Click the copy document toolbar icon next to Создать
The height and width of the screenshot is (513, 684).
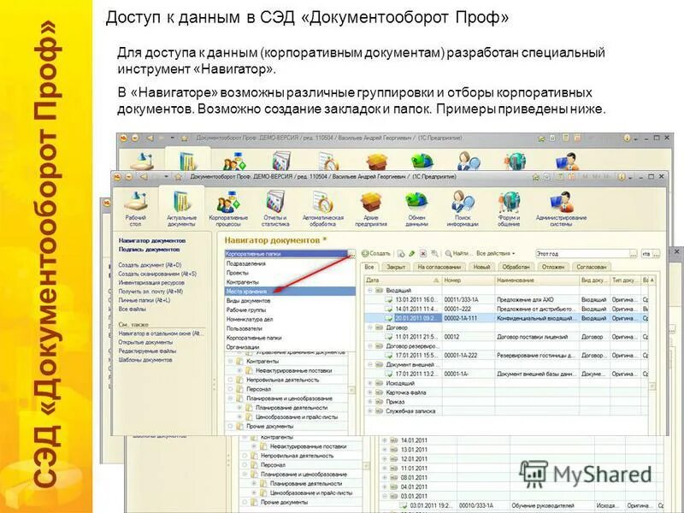(x=400, y=253)
